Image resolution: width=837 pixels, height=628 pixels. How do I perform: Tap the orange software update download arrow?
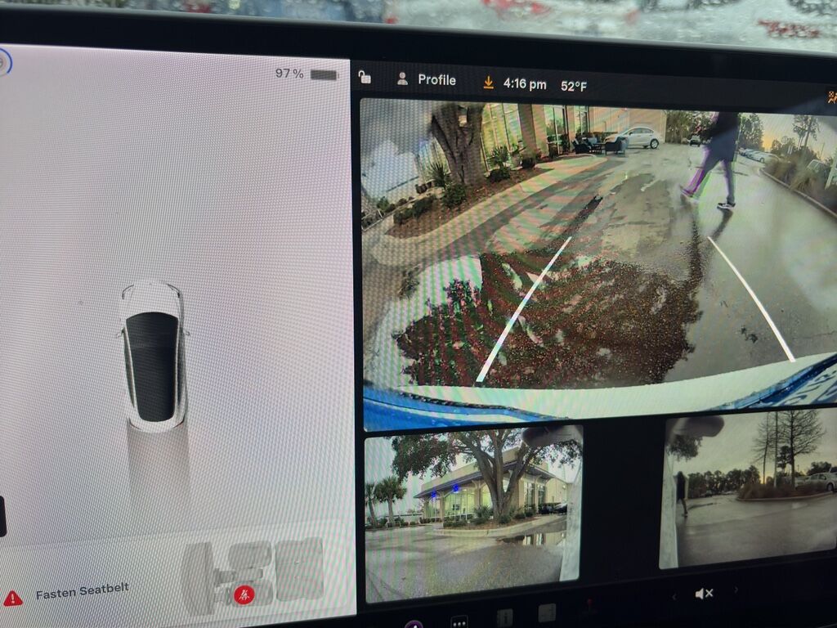pyautogui.click(x=489, y=81)
